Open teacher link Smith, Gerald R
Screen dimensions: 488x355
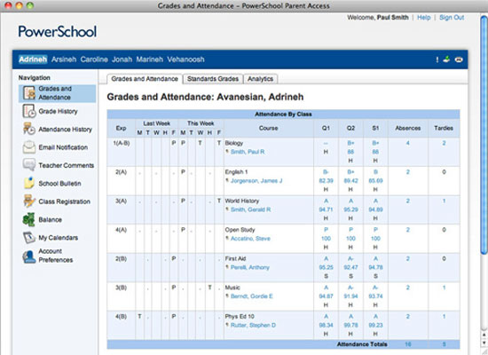point(250,209)
